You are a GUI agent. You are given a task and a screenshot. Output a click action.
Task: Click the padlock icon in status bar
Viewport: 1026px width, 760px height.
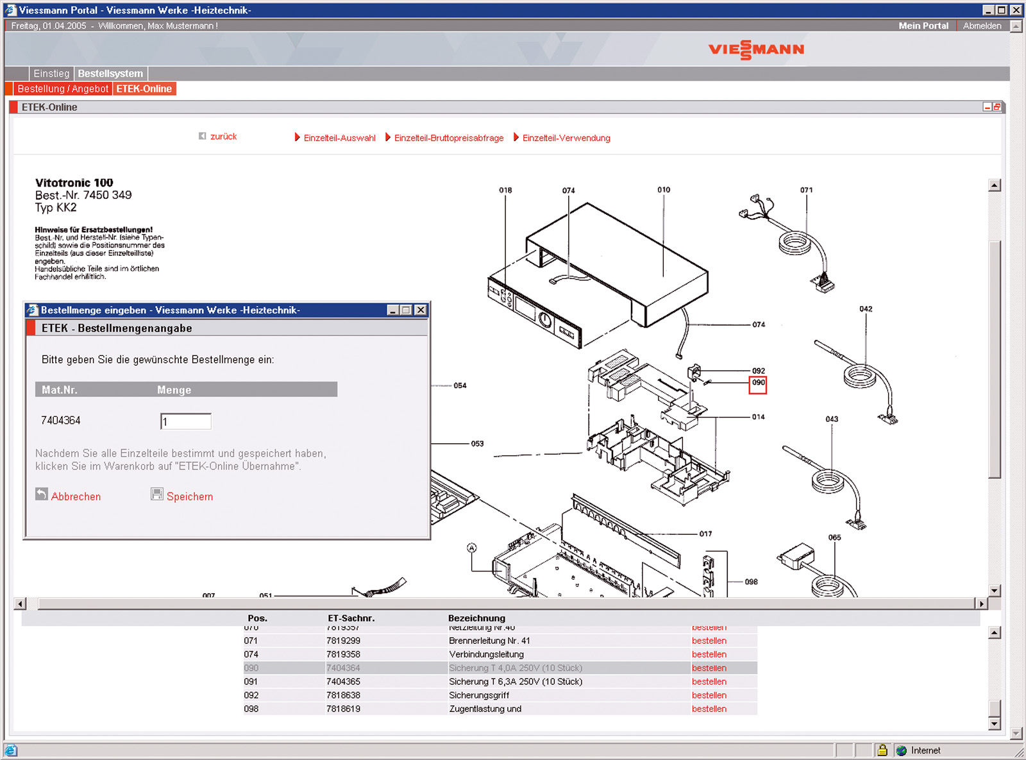(x=882, y=750)
